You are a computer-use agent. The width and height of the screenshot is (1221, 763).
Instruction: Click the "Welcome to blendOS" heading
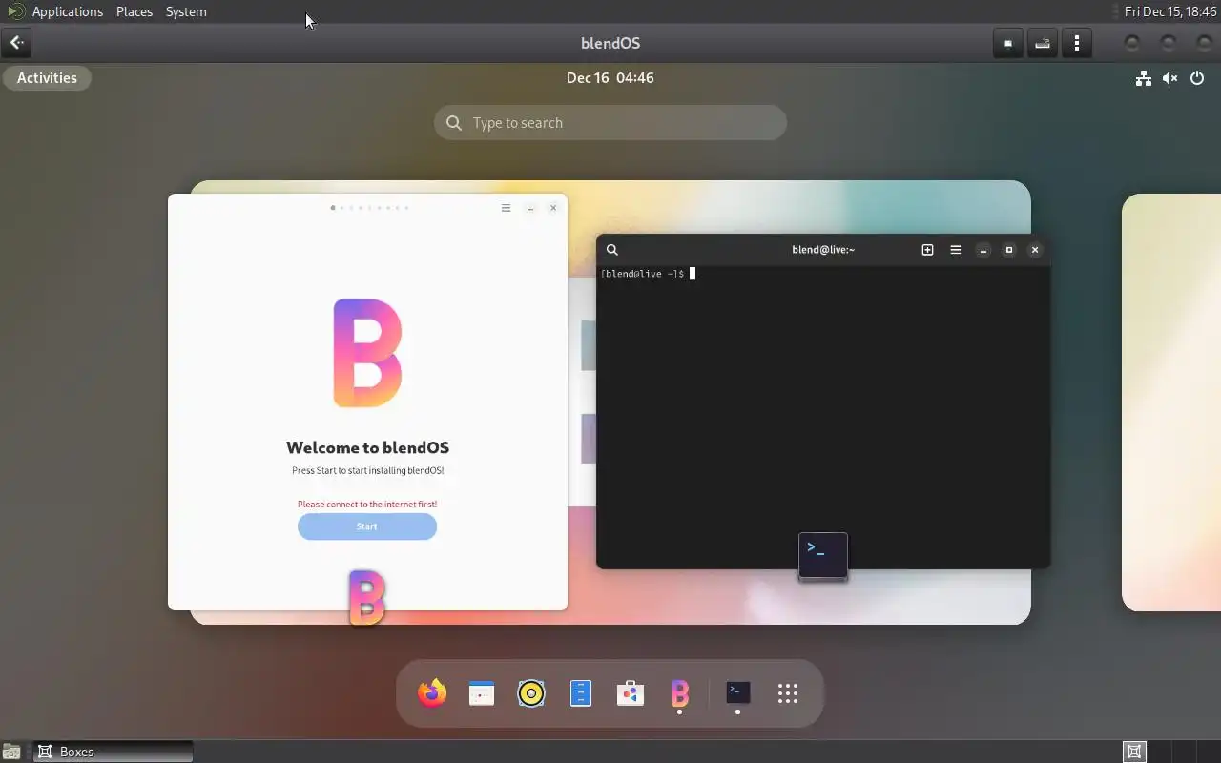(x=367, y=447)
